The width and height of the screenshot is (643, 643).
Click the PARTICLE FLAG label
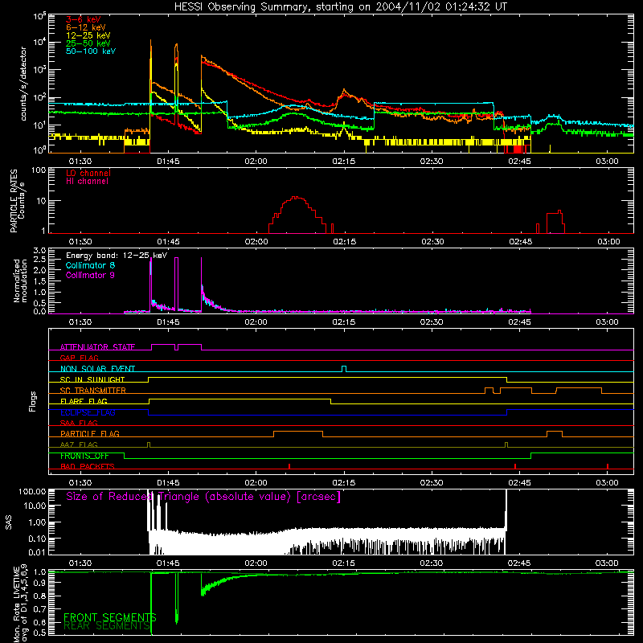[x=90, y=433]
